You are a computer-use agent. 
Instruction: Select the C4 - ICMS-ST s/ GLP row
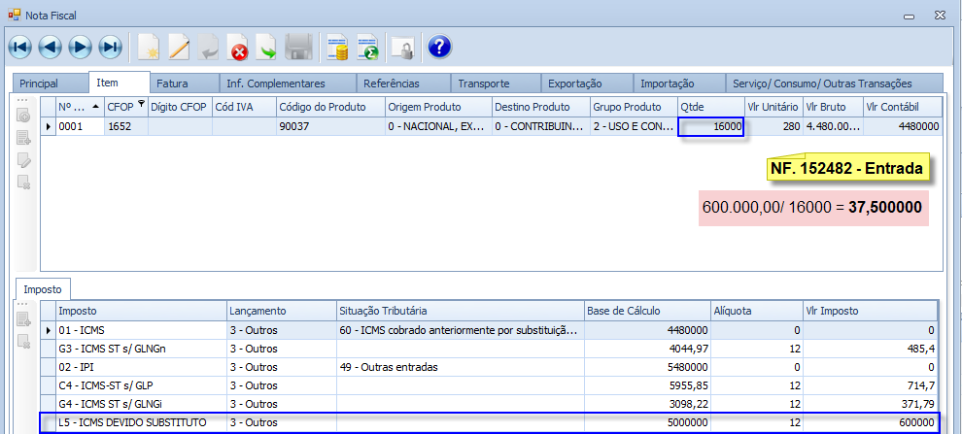pyautogui.click(x=490, y=385)
